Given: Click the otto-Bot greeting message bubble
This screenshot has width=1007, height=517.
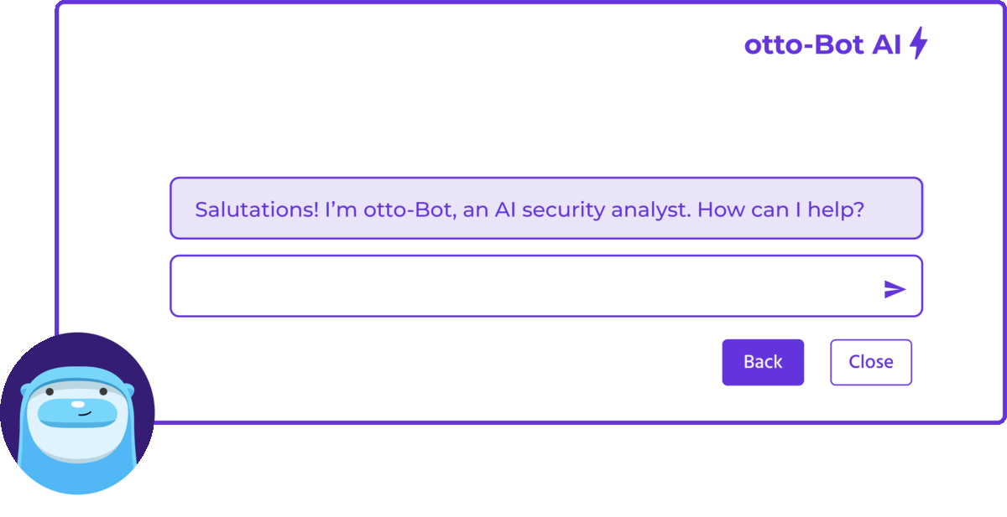Looking at the screenshot, I should 545,208.
